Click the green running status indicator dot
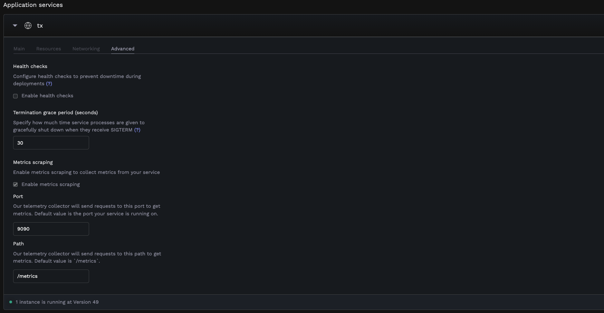The width and height of the screenshot is (604, 313). 11,302
